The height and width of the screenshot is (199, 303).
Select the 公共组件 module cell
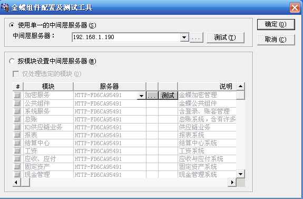point(48,103)
